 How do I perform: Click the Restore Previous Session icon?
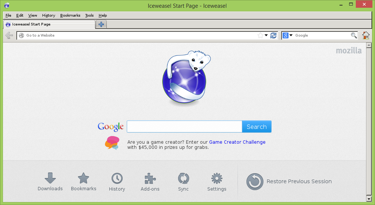pos(255,182)
